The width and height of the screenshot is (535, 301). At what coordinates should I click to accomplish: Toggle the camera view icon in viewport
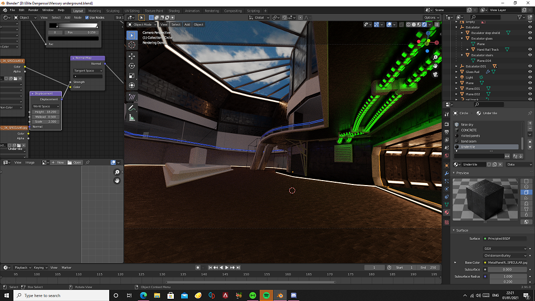435,74
